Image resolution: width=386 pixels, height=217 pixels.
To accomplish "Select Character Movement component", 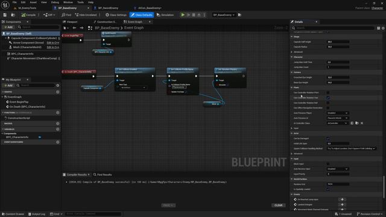I will point(34,58).
